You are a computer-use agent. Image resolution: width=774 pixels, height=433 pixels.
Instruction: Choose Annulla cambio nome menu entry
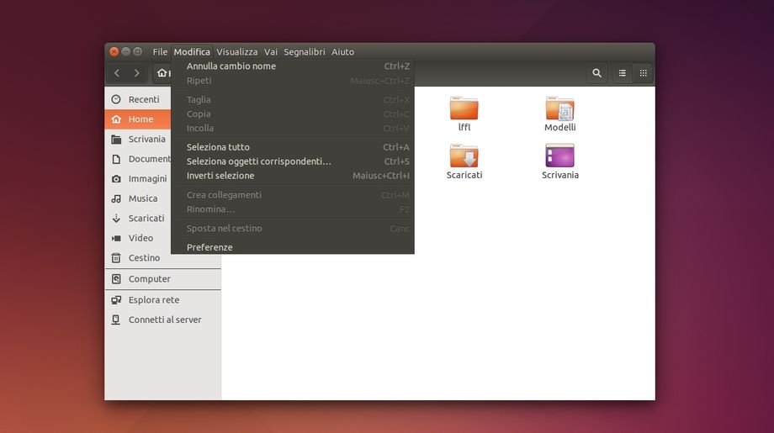point(231,66)
